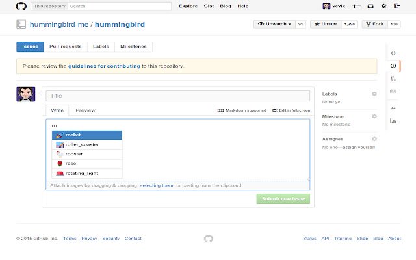Screen dimensions: 416x260
Task: Open the Status footer link
Action: (309, 239)
